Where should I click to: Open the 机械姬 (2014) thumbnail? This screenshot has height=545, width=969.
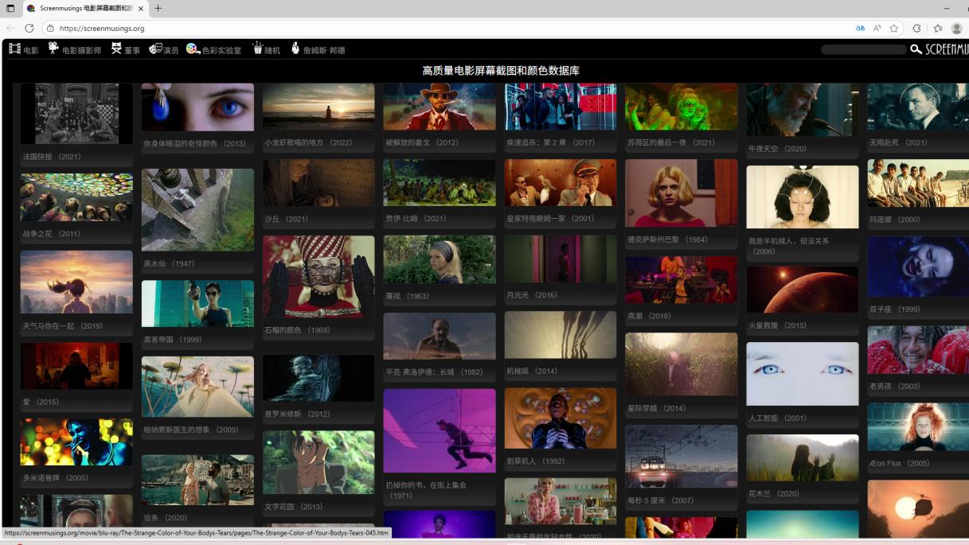pos(561,335)
